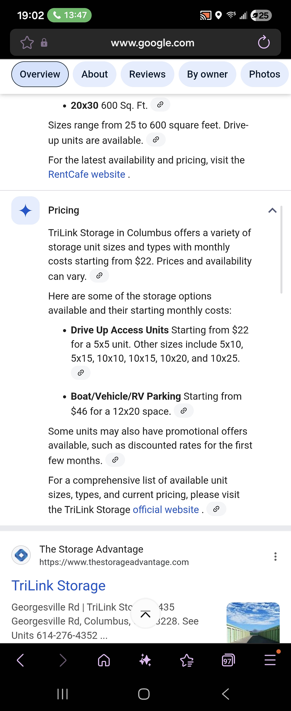The height and width of the screenshot is (711, 291).
Task: Open the TriLink Storage search result title
Action: coord(58,585)
